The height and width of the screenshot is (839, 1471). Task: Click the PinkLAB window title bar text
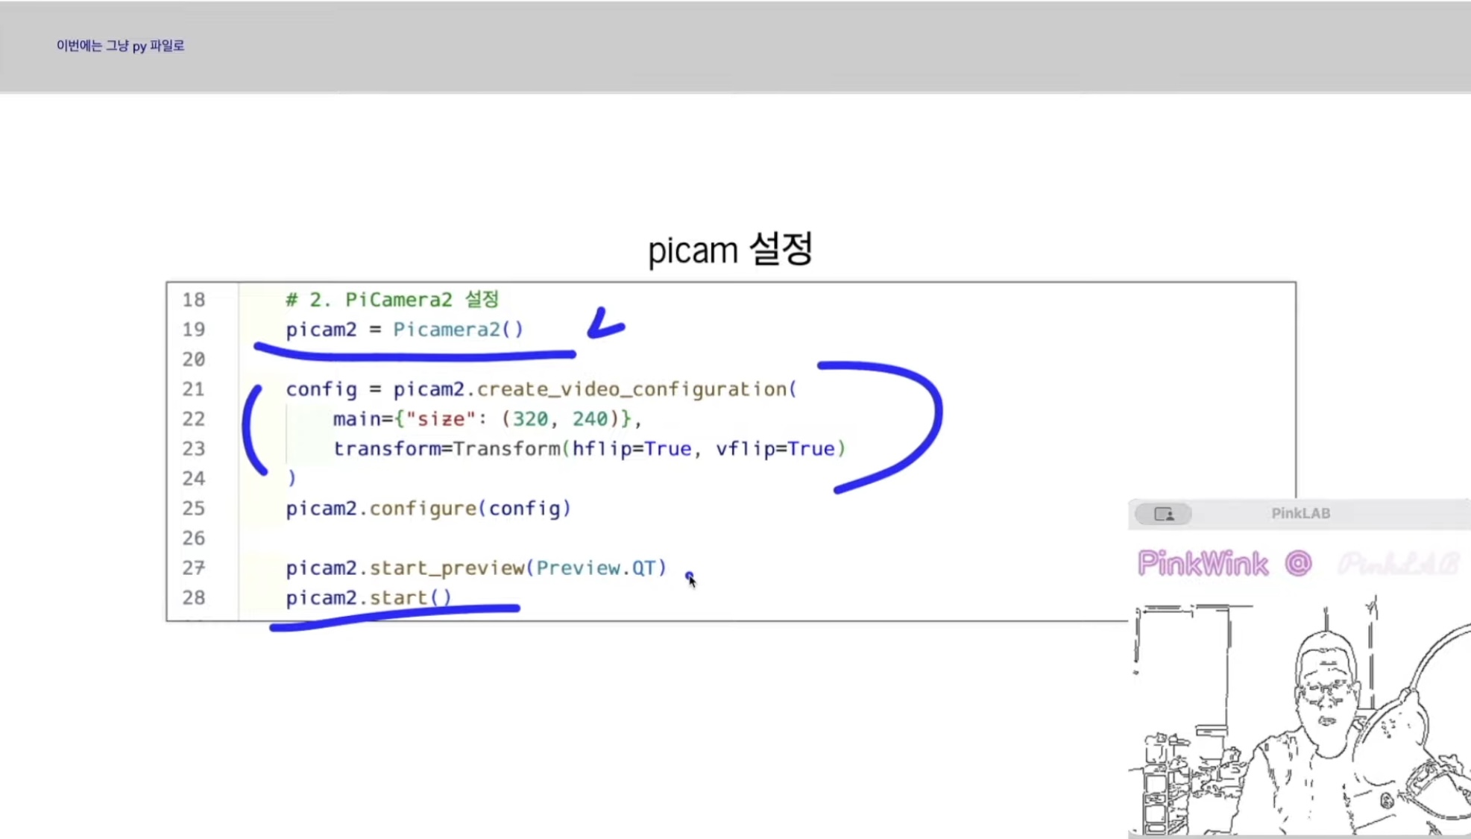tap(1300, 513)
